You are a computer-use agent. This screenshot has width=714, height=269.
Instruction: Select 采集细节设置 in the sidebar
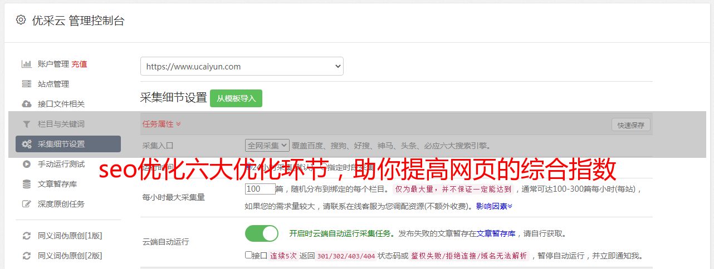[68, 144]
